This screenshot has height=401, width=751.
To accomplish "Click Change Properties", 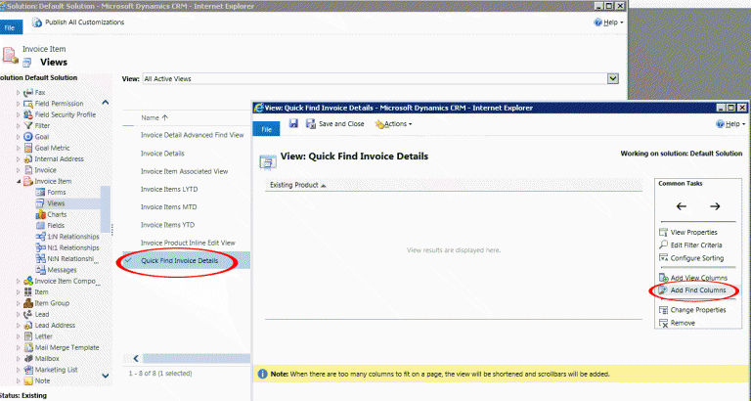I will 692,310.
